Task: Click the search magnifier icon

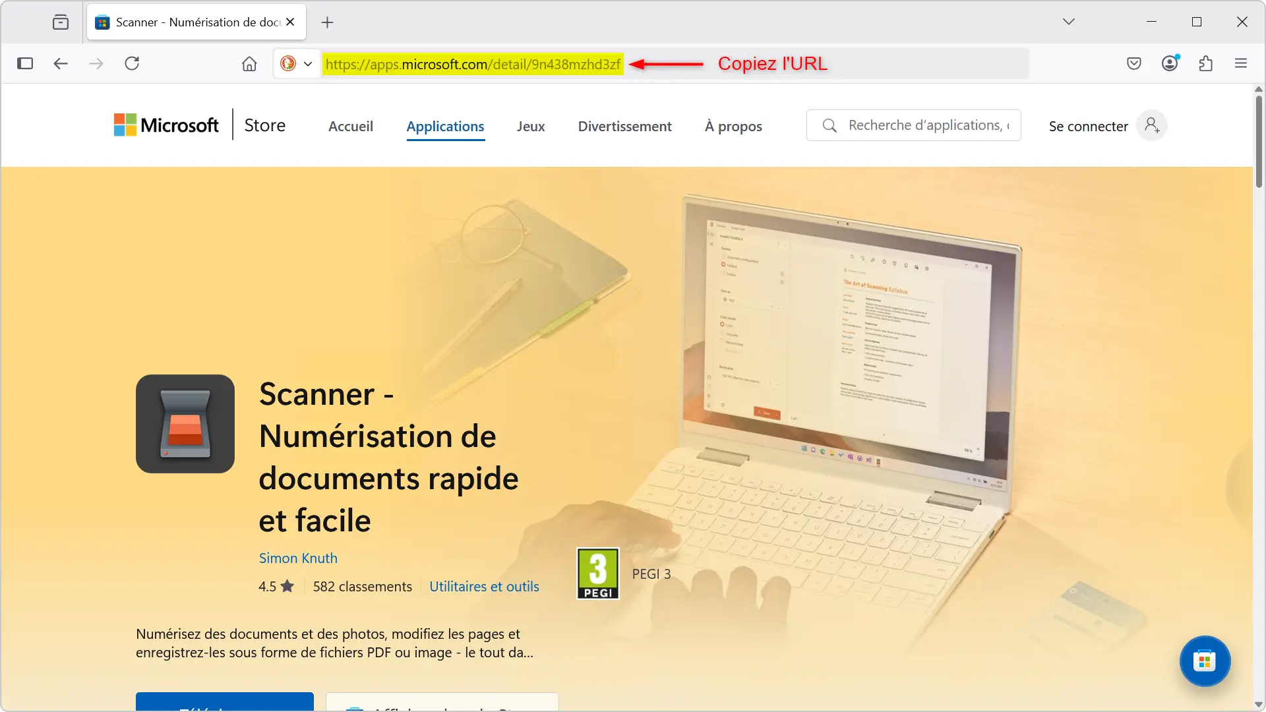Action: (829, 125)
